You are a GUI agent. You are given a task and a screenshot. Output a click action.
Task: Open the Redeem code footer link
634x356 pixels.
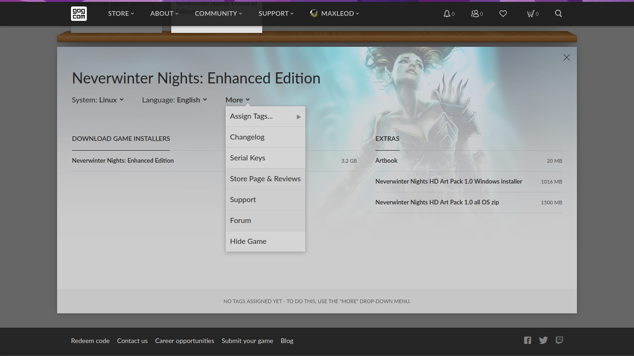(90, 341)
